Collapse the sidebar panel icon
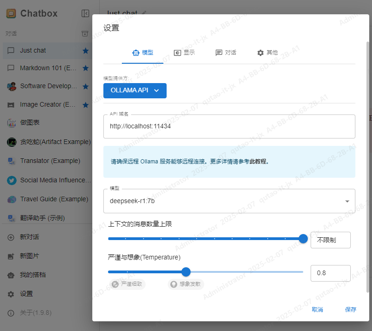 pyautogui.click(x=85, y=13)
